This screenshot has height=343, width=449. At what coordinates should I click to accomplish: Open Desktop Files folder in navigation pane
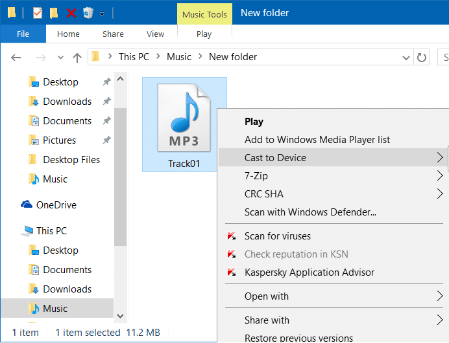pos(71,160)
